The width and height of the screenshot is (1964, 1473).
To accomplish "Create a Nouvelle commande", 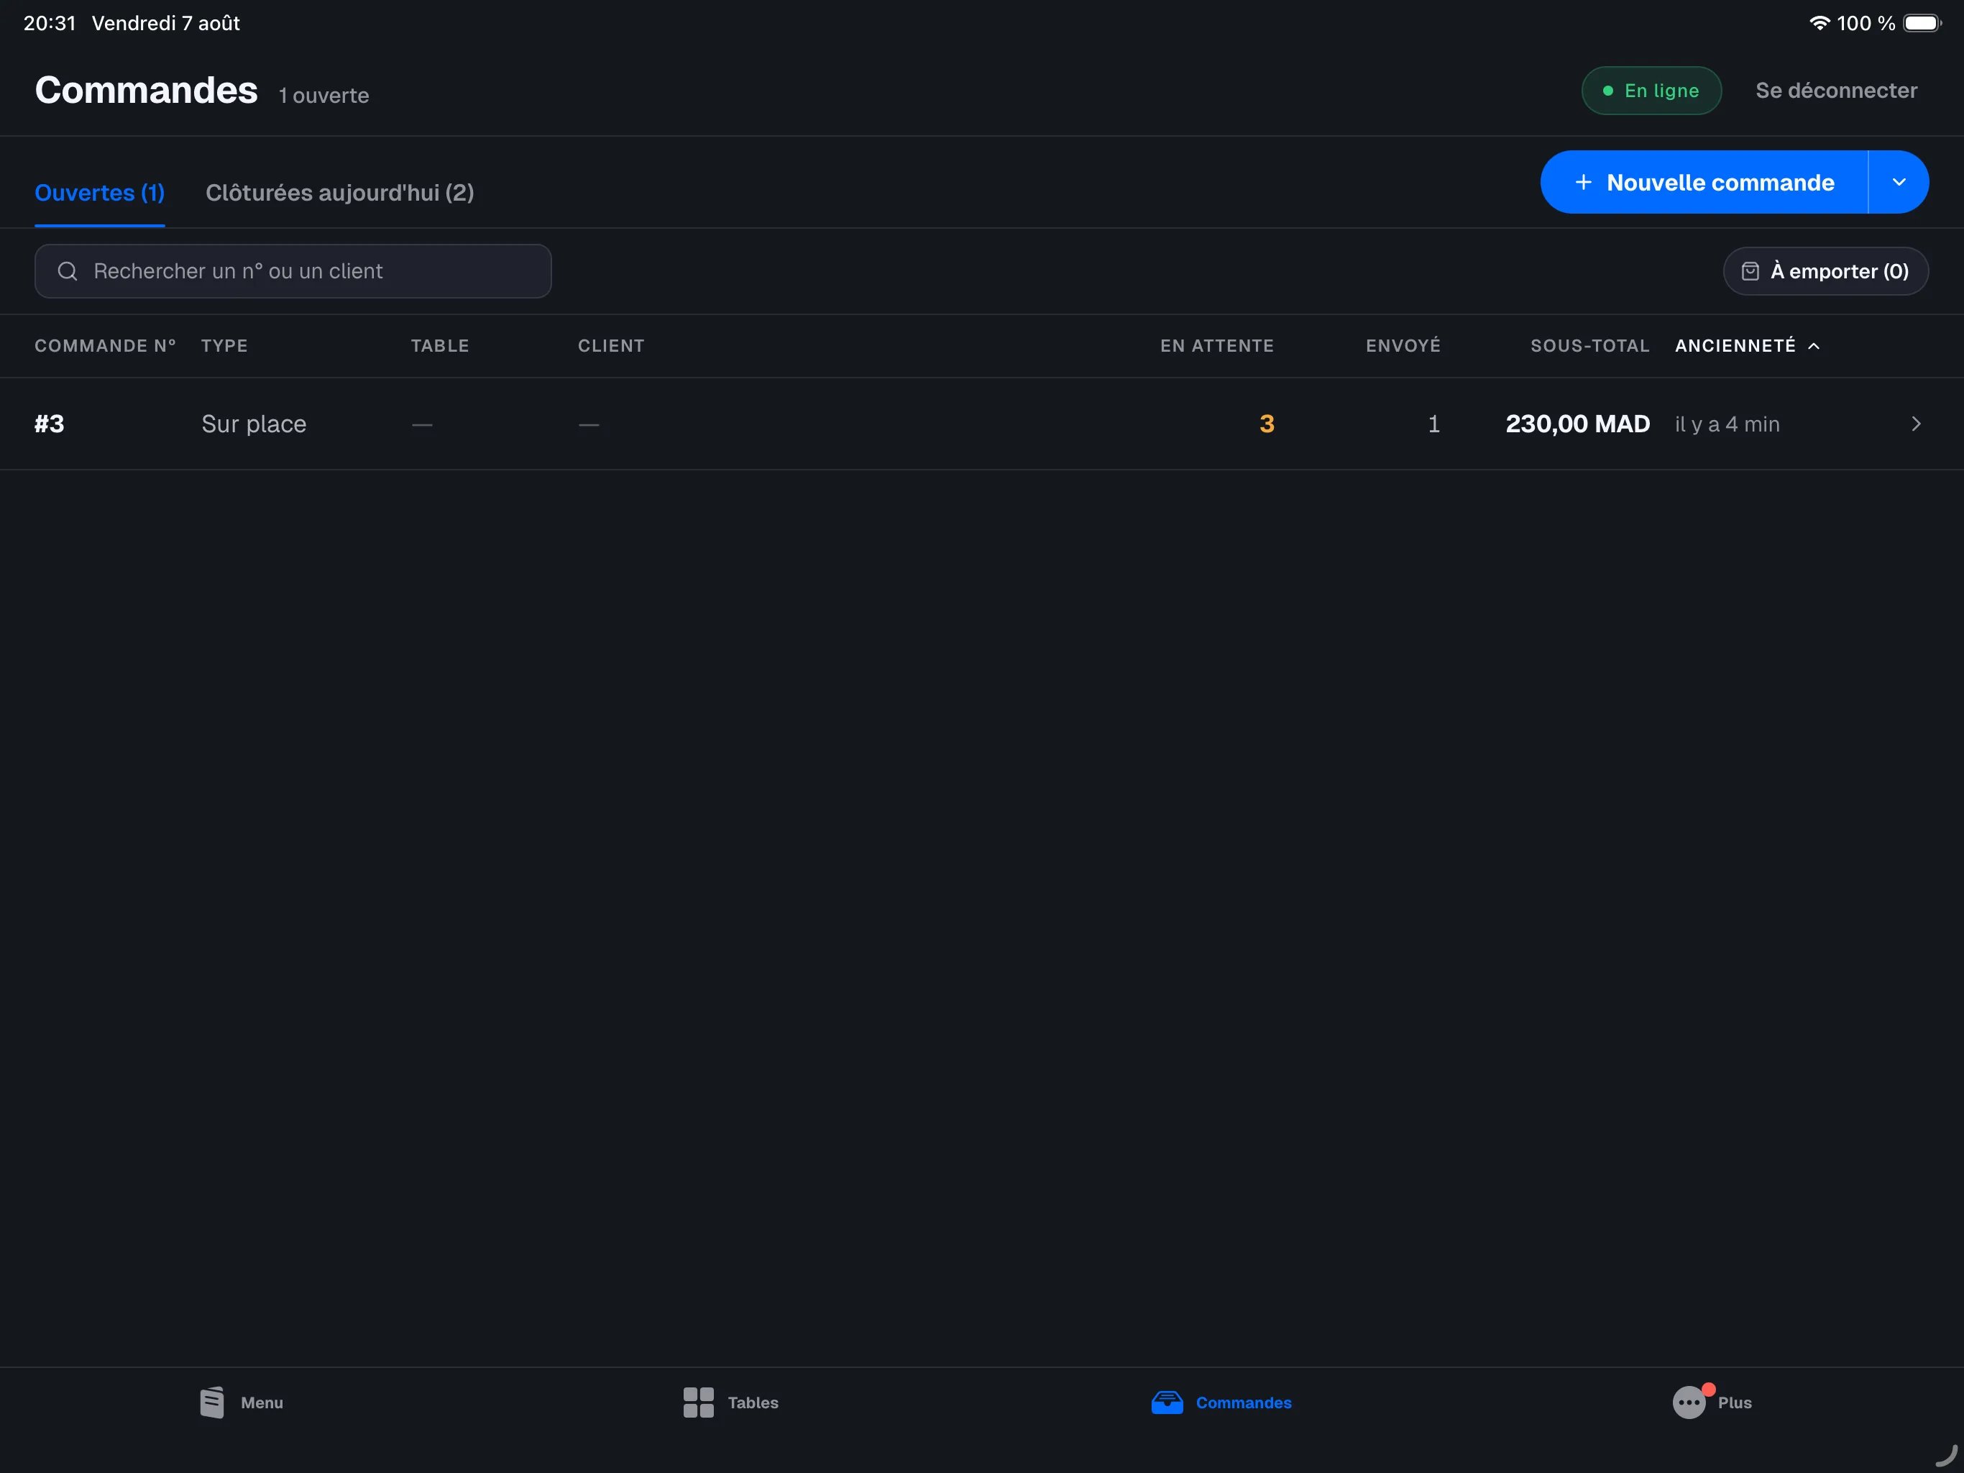I will [1704, 182].
